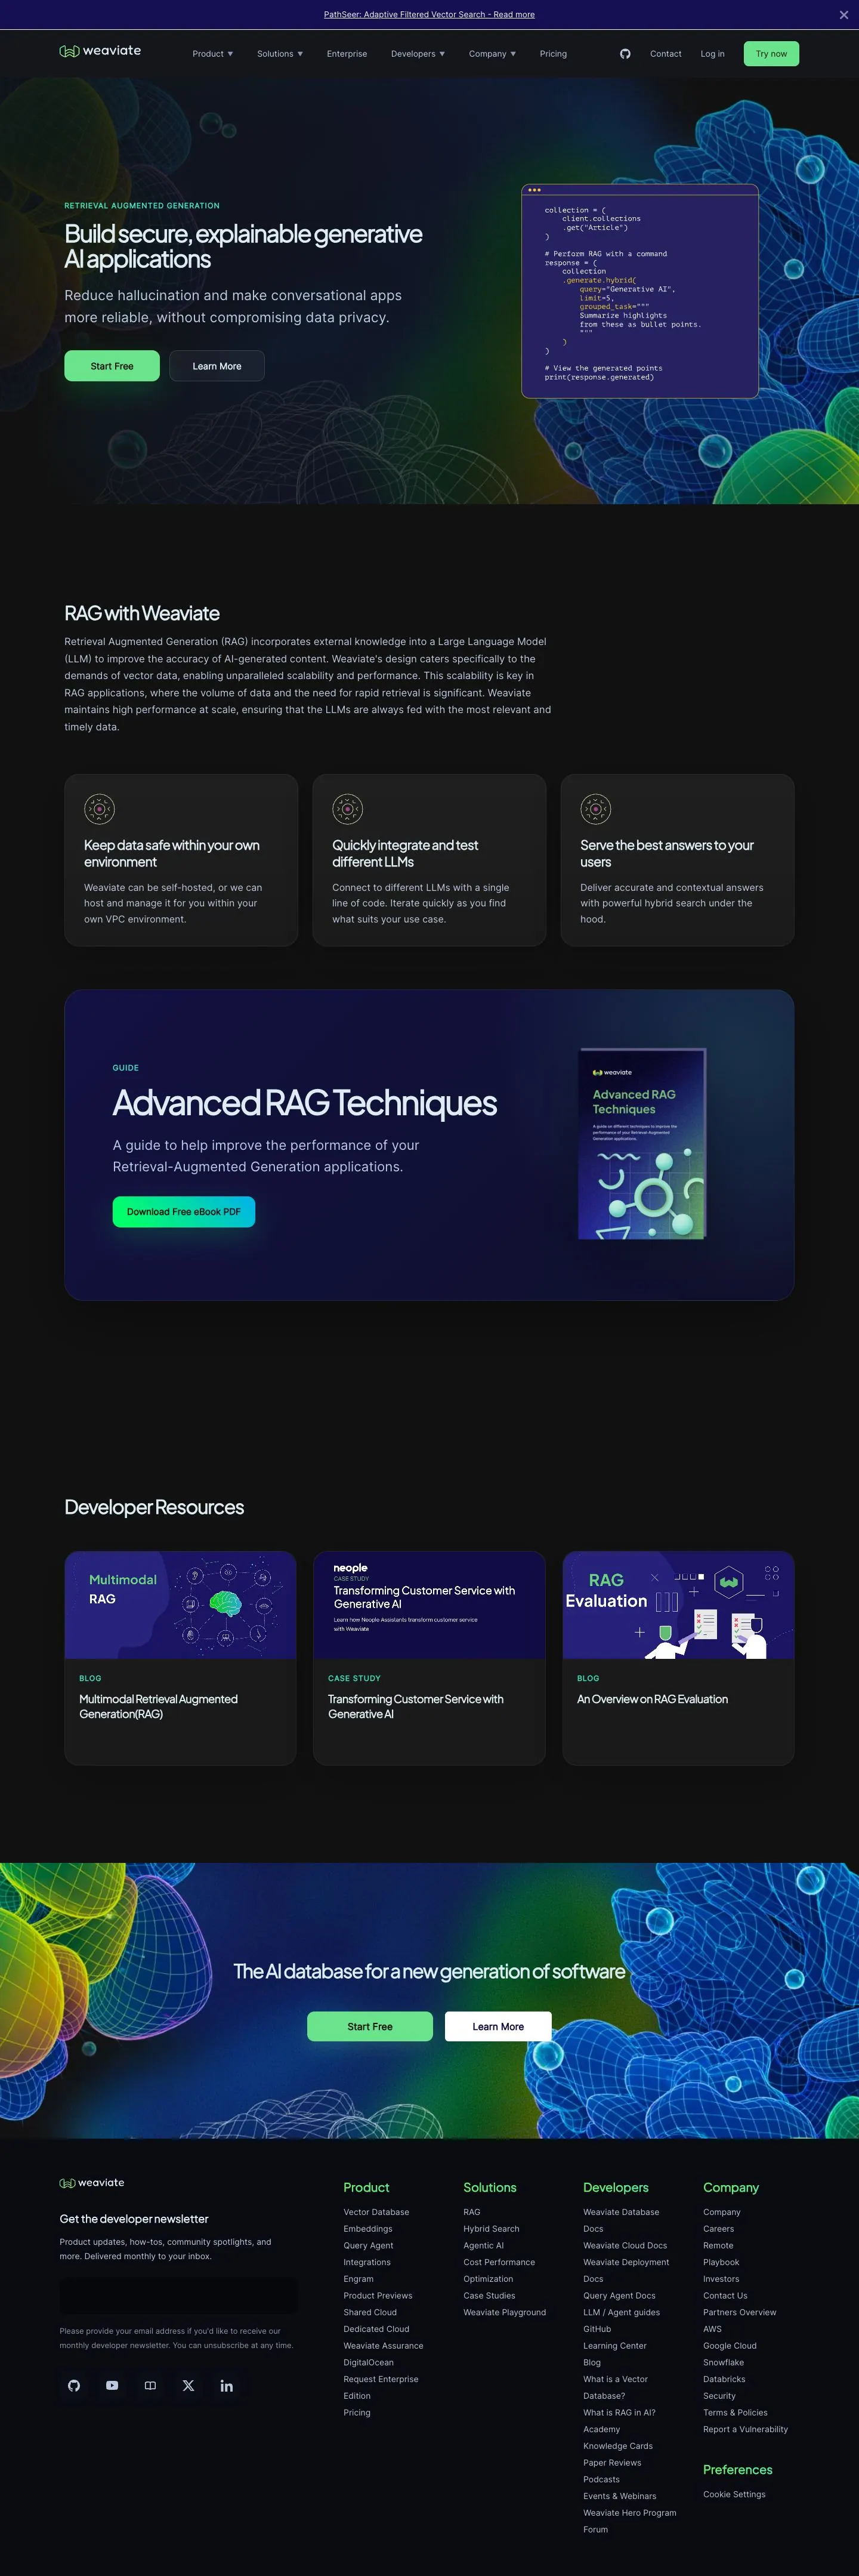
Task: Open footer Hybrid Search link
Action: (x=491, y=2229)
